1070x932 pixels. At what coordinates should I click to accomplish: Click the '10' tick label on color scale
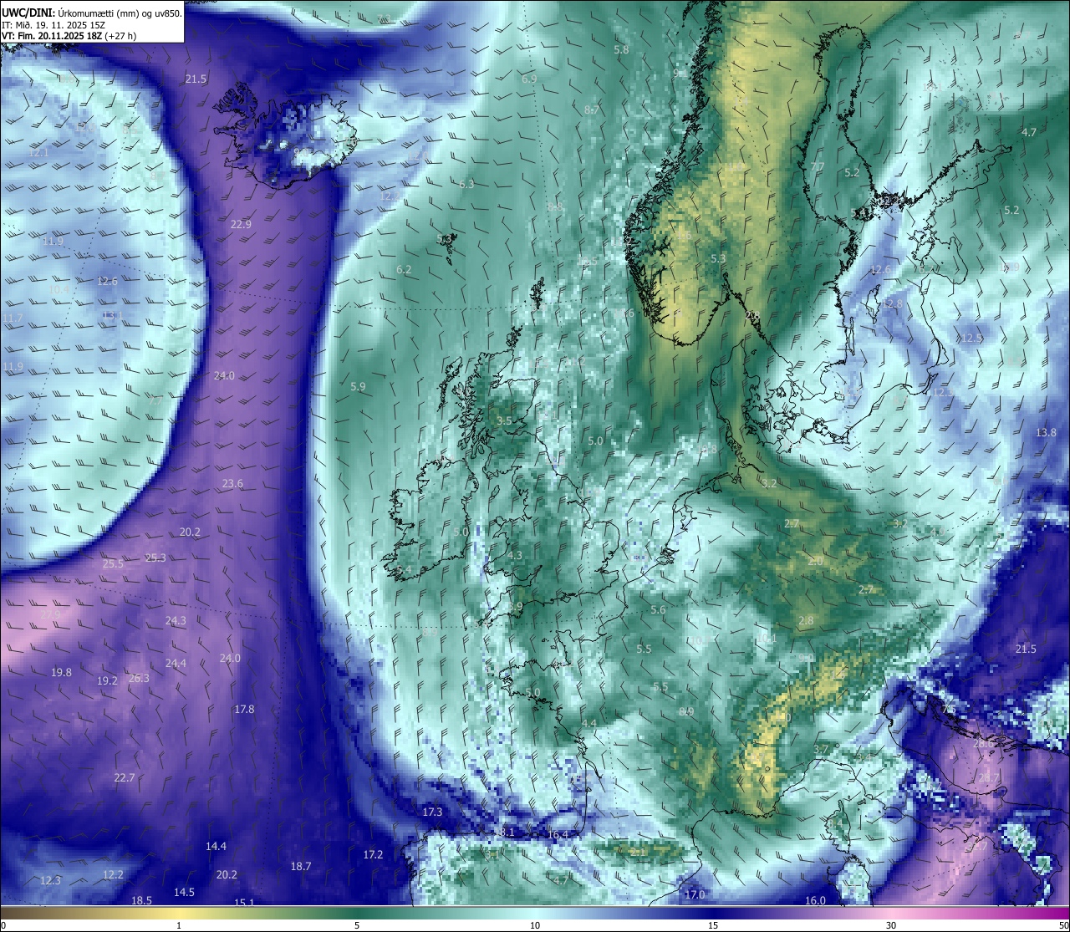[x=535, y=925]
